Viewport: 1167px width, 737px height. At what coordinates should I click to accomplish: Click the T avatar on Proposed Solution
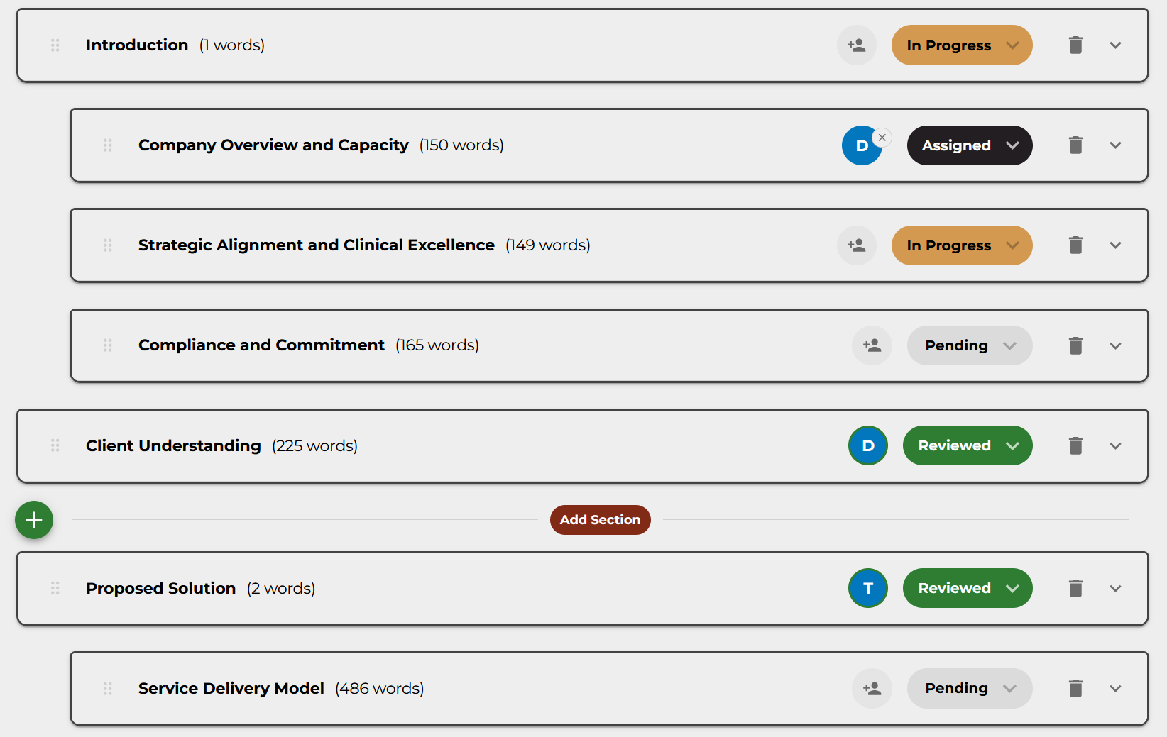click(867, 588)
